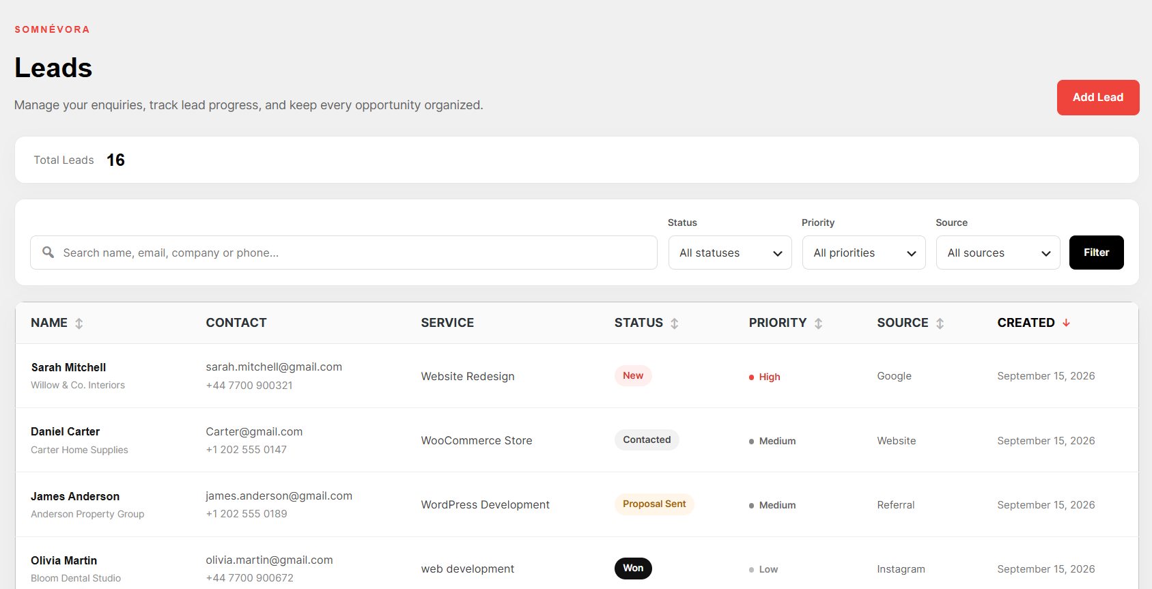
Task: Click Website Redesign service cell
Action: click(x=468, y=376)
